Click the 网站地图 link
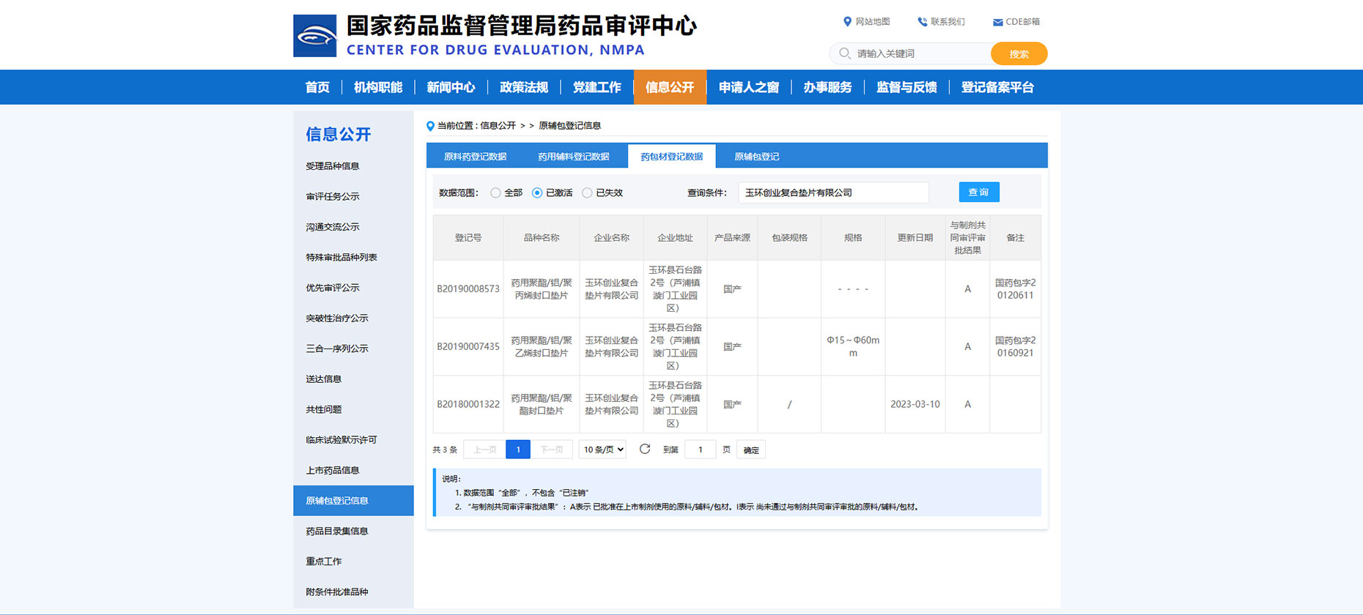The height and width of the screenshot is (615, 1363). (872, 22)
